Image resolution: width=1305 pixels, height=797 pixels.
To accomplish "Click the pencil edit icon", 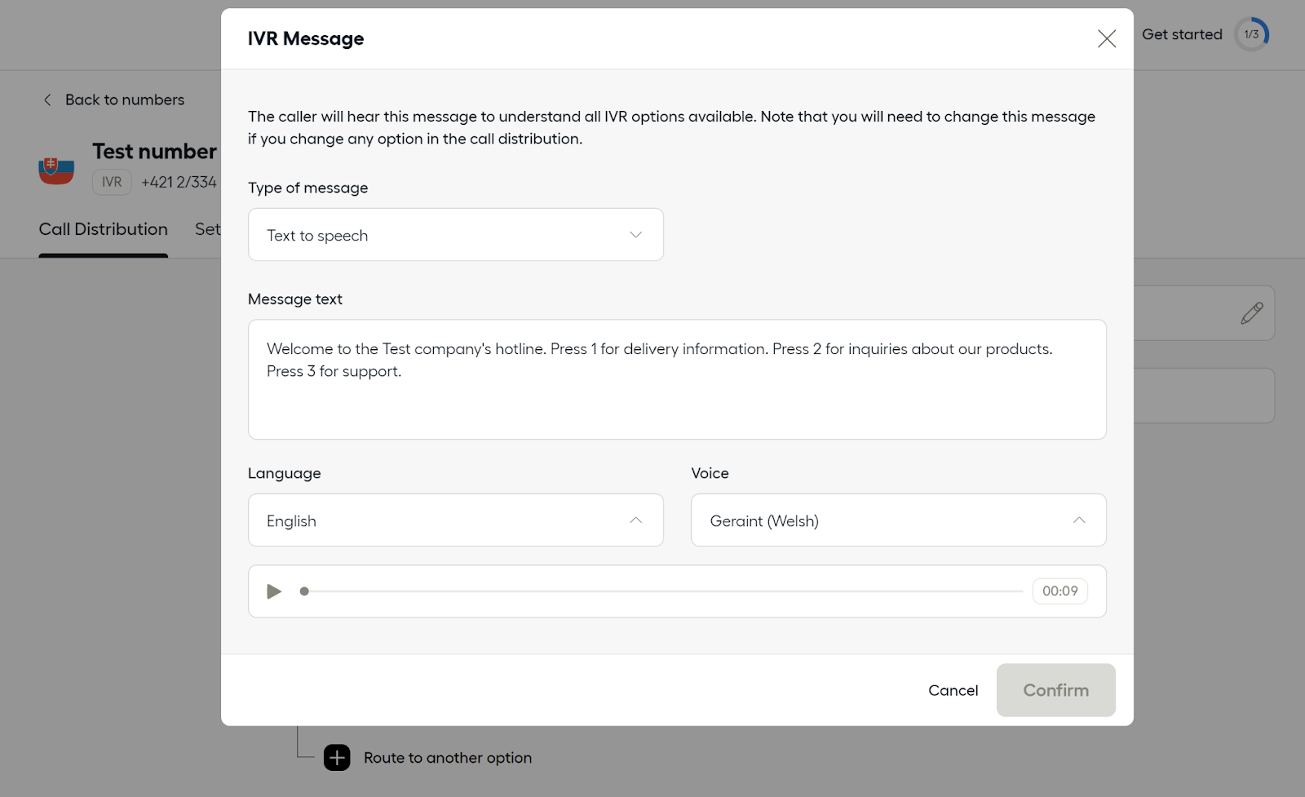I will [1251, 313].
